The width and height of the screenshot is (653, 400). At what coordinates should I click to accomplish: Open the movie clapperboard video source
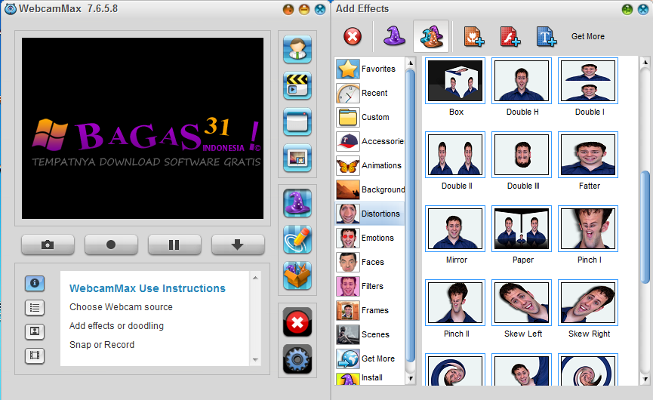click(x=297, y=85)
